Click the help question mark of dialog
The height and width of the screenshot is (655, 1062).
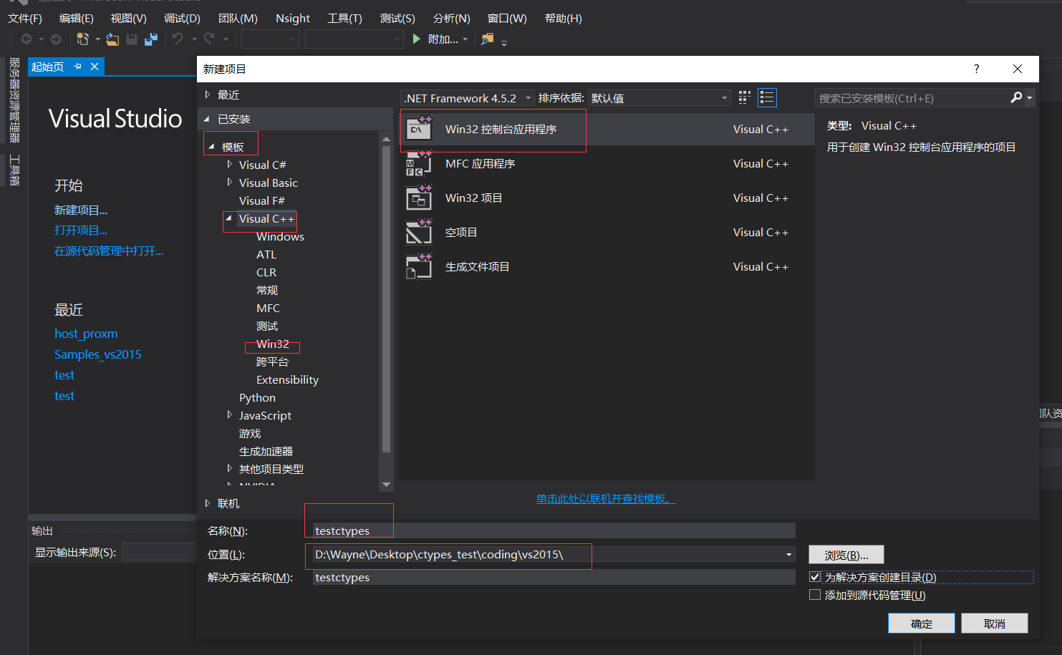976,69
